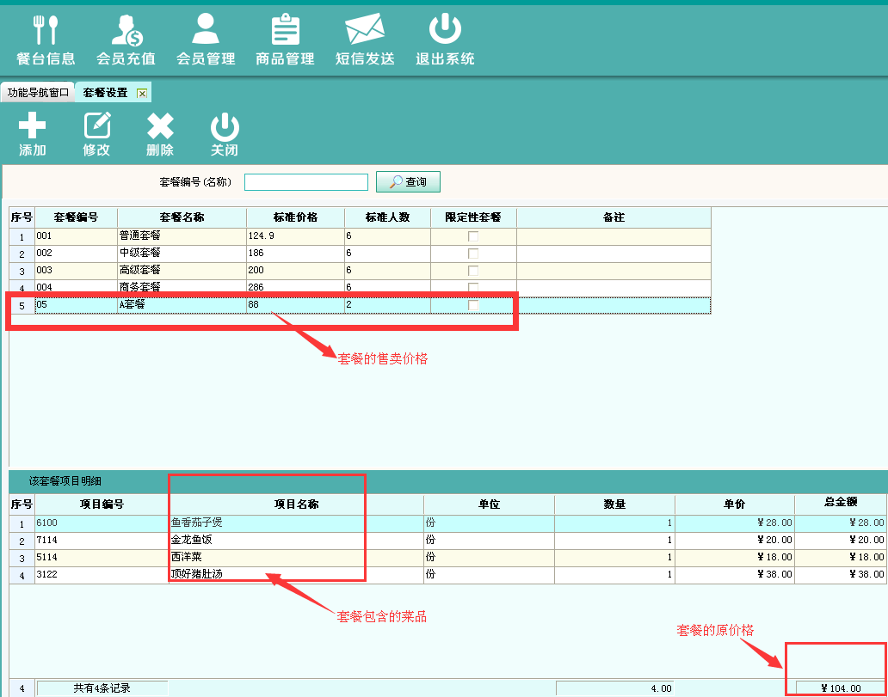This screenshot has height=697, width=888.
Task: Click 退出系统 power icon to exit
Action: [x=445, y=40]
